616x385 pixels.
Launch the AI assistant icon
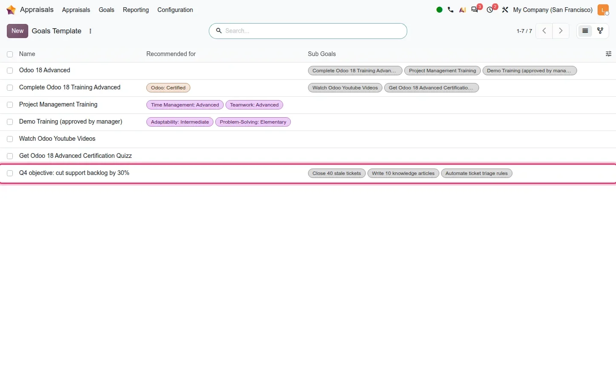click(462, 10)
